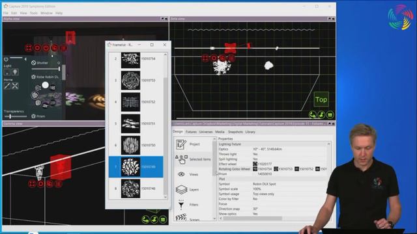Click the middle green icon in Beta view
The width and height of the screenshot is (417, 234).
tap(321, 114)
